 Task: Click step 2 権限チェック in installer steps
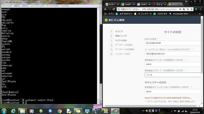click(118, 36)
